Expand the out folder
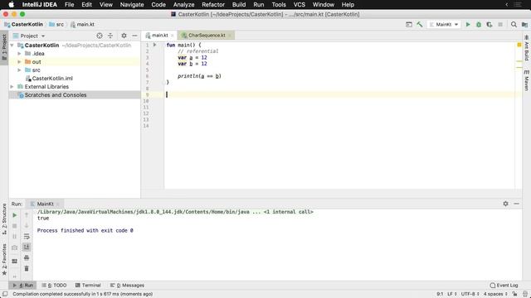The width and height of the screenshot is (531, 298). [19, 62]
